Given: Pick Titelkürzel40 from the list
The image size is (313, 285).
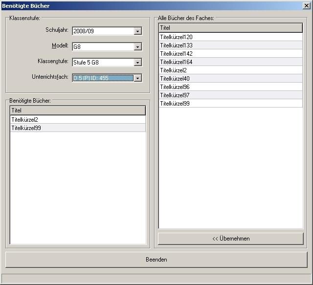Looking at the screenshot, I should [175, 79].
